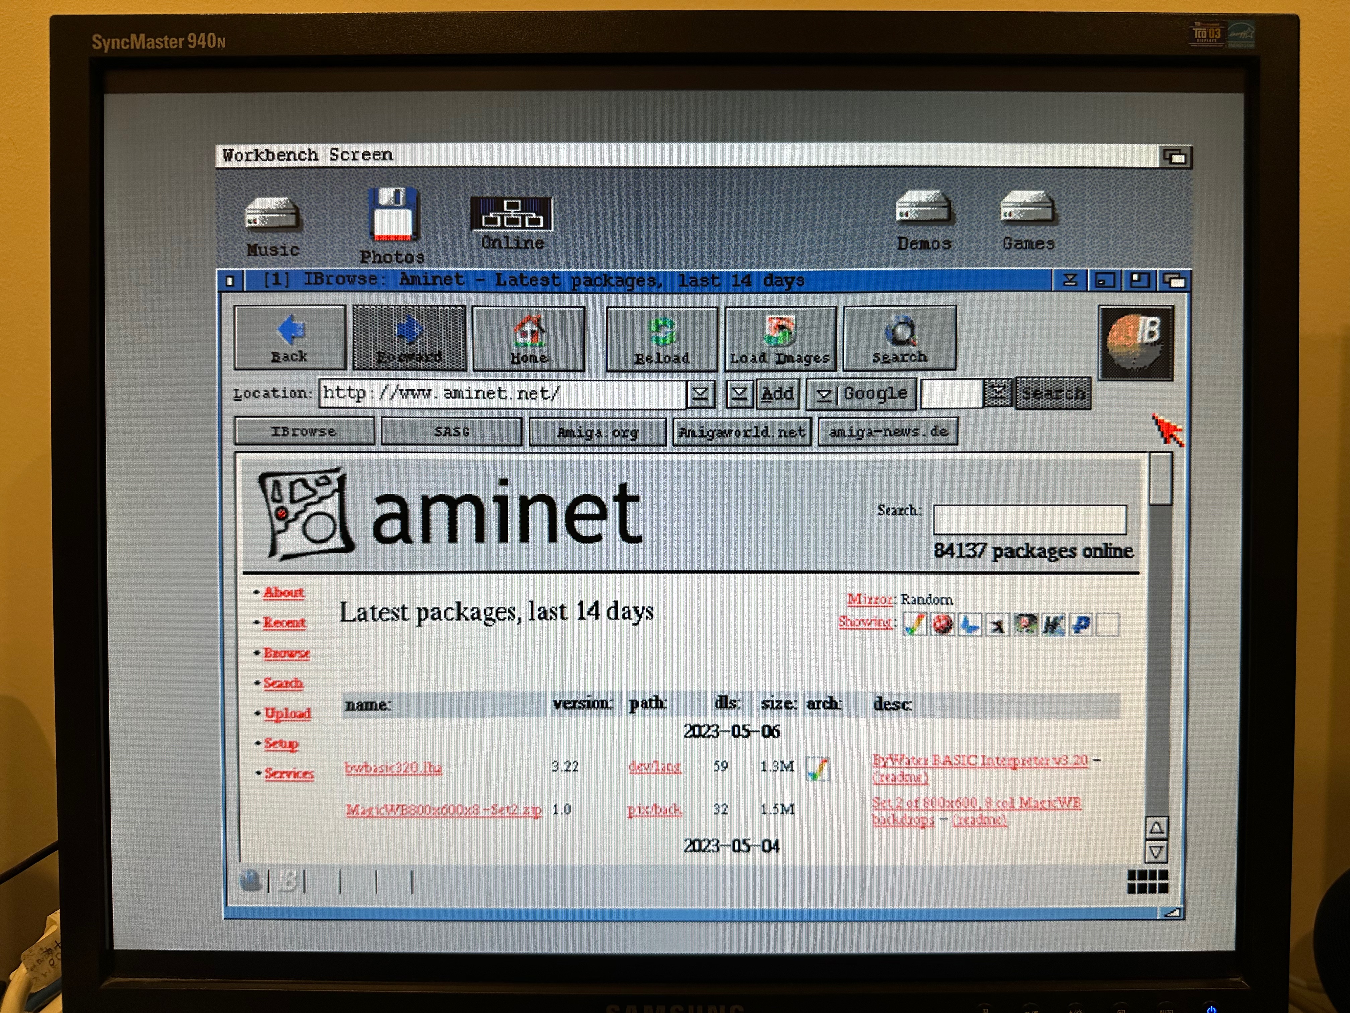Open the Photos floppy disk icon
Viewport: 1350px width, 1013px height.
392,225
